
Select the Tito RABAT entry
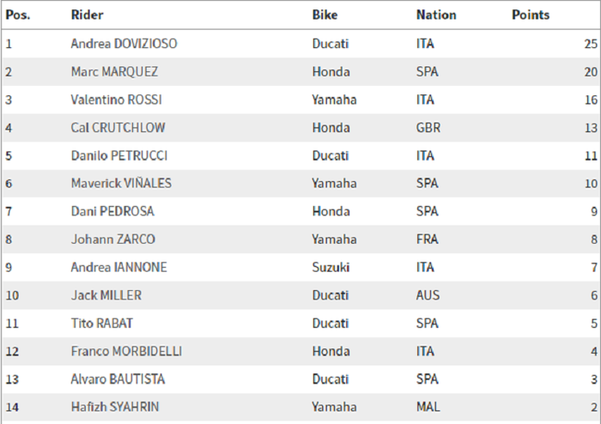104,324
